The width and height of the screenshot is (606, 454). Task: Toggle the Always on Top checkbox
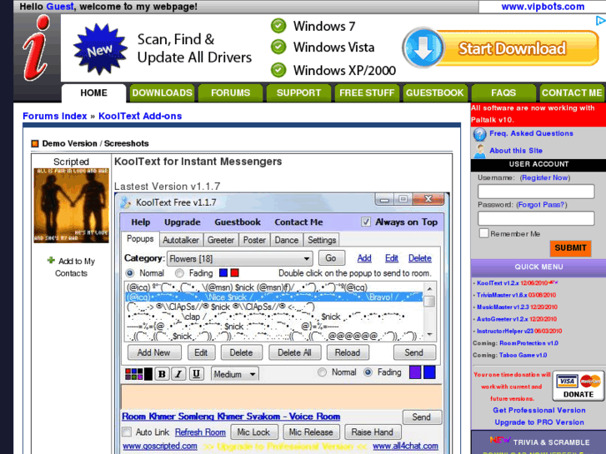366,222
